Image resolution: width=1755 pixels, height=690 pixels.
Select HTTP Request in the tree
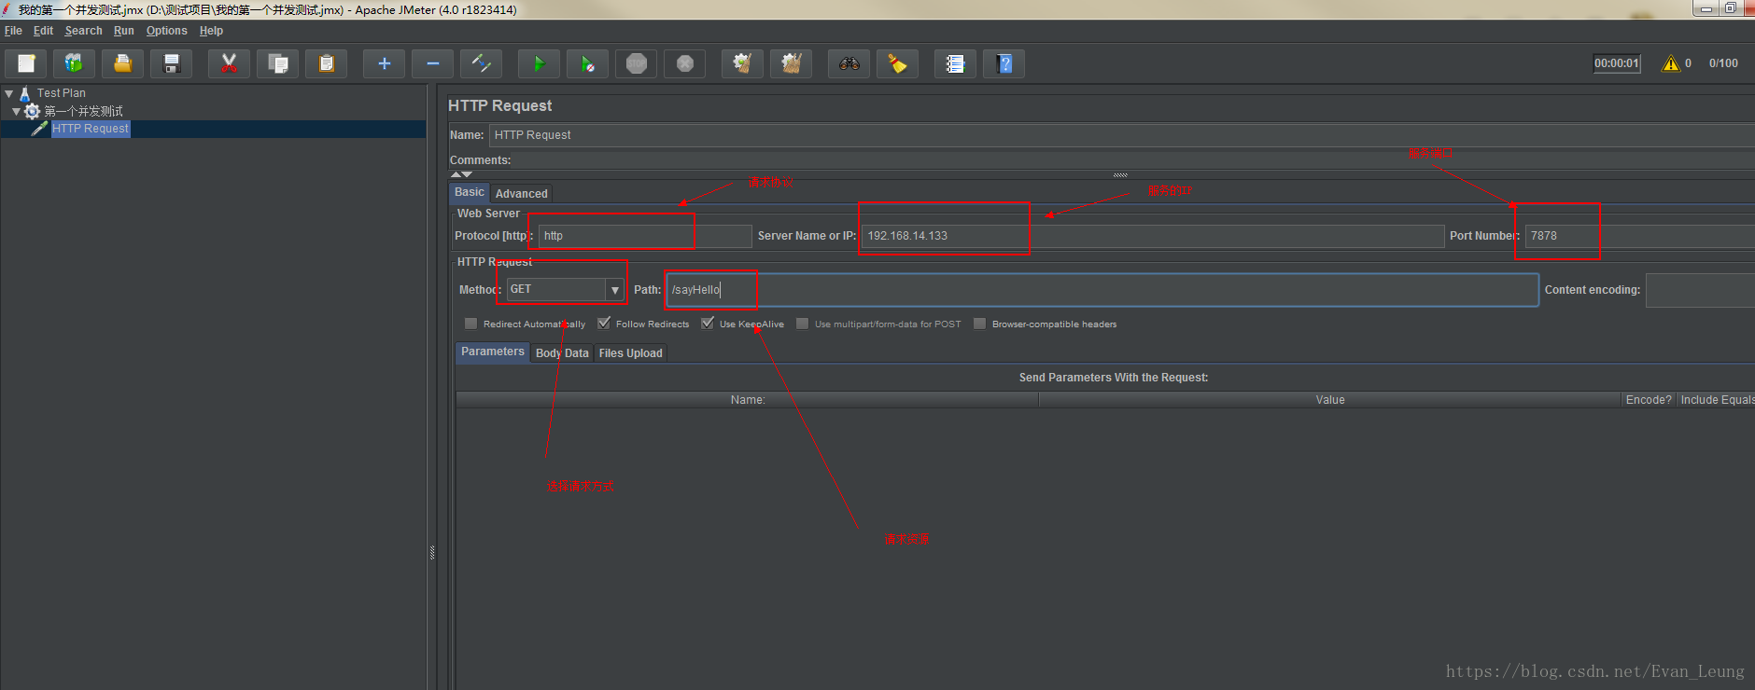91,129
